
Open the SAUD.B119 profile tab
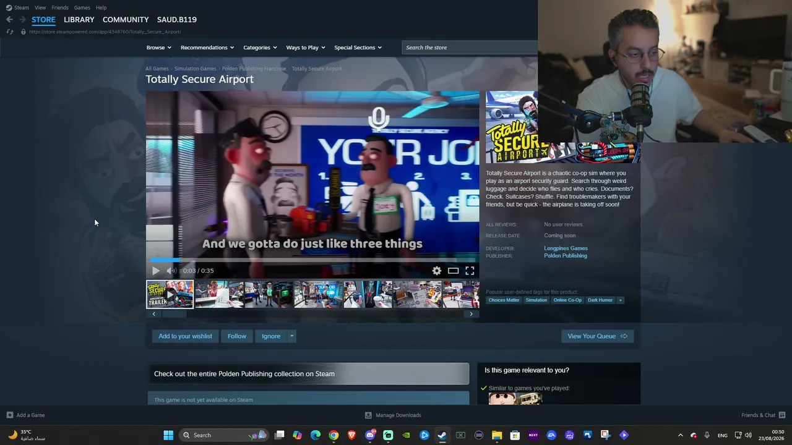pos(177,20)
